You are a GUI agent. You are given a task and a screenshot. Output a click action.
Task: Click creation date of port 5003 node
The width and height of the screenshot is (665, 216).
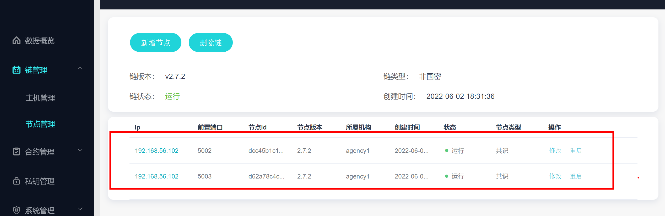point(412,176)
